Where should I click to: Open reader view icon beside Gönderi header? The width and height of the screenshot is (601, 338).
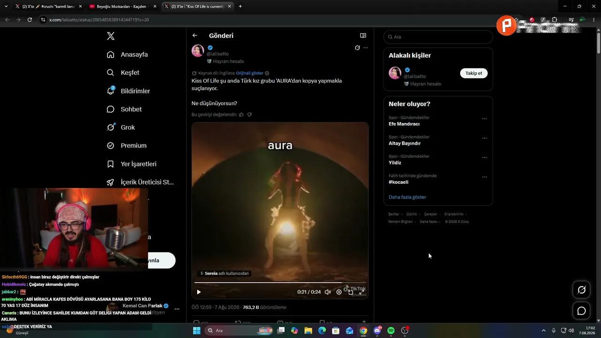click(x=363, y=36)
